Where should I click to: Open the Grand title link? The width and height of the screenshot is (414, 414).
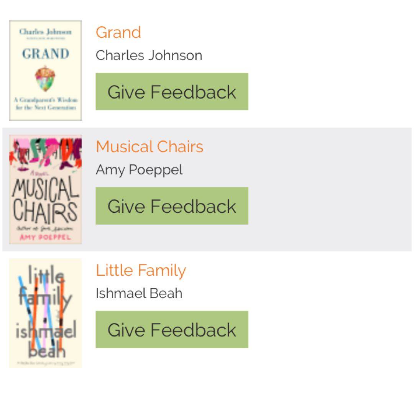point(118,33)
